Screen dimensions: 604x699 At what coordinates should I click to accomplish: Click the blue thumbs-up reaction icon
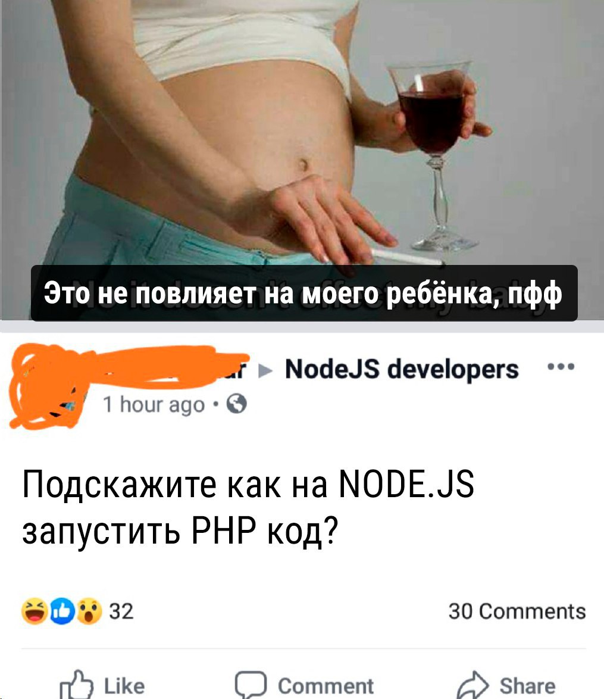point(62,611)
